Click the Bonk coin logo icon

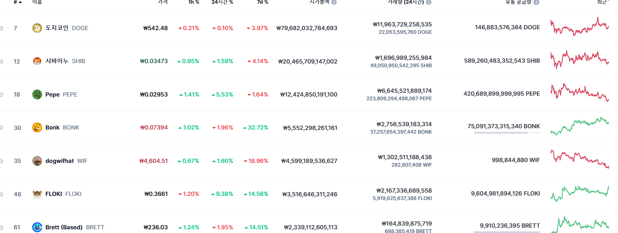tap(37, 127)
